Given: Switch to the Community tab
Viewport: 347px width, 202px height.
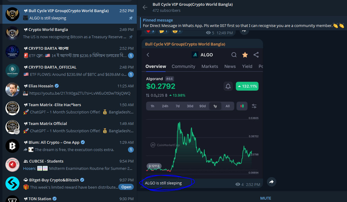Looking at the screenshot, I should click(184, 66).
